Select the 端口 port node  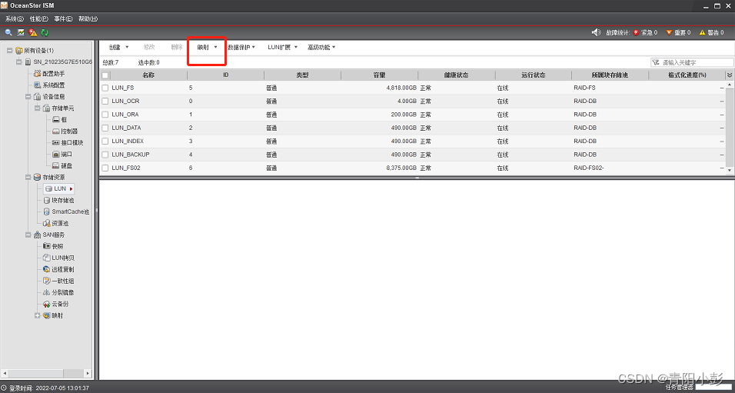pyautogui.click(x=62, y=154)
